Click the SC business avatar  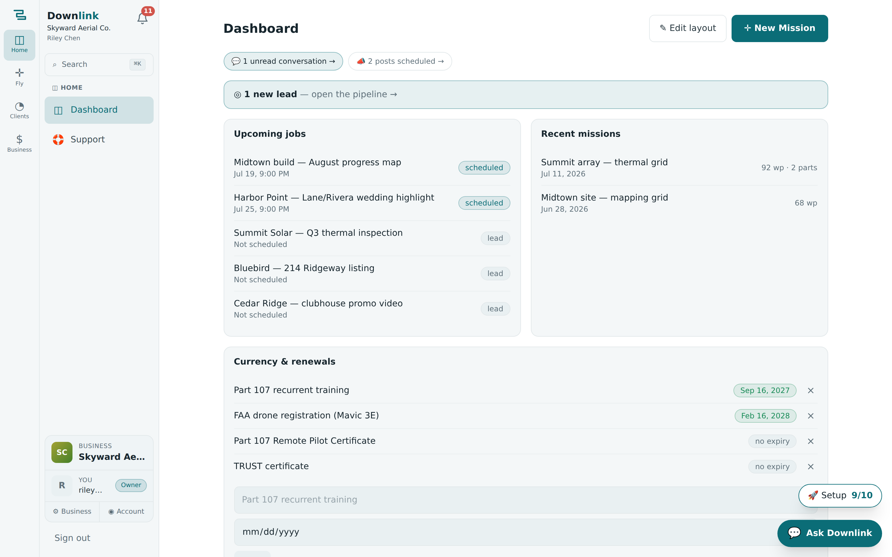[62, 452]
